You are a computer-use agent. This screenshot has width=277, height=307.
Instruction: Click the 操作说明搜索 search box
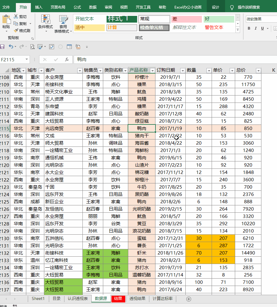[249, 7]
